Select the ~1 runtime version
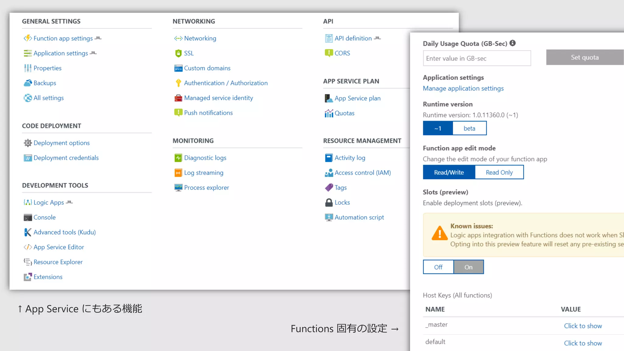This screenshot has height=351, width=624. pos(438,128)
